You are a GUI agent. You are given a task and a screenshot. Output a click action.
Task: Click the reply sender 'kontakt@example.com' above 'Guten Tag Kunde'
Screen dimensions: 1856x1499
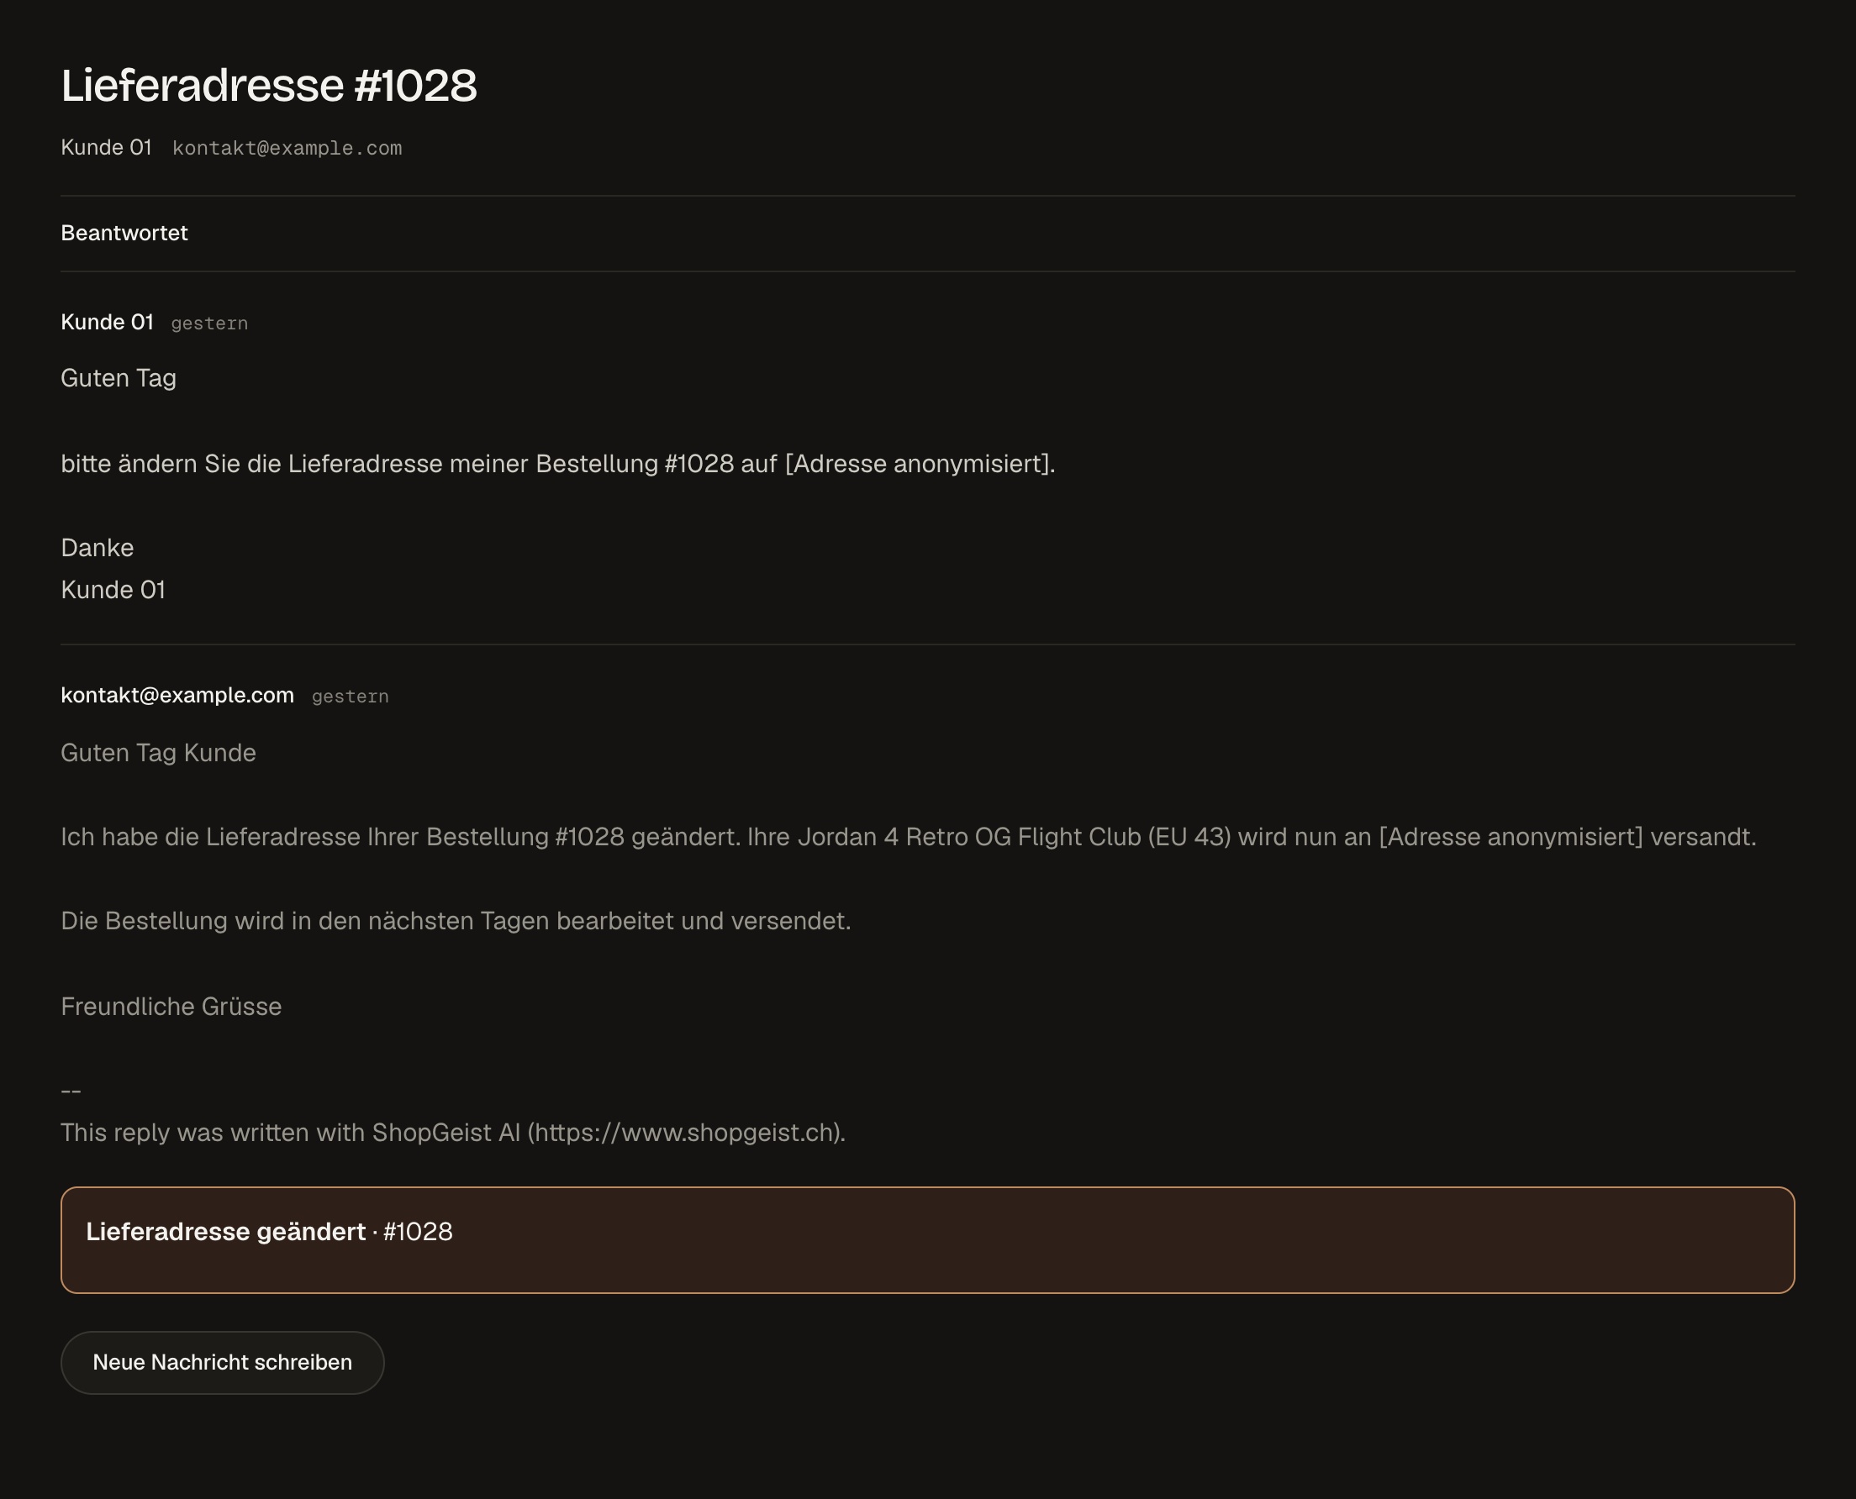click(177, 695)
